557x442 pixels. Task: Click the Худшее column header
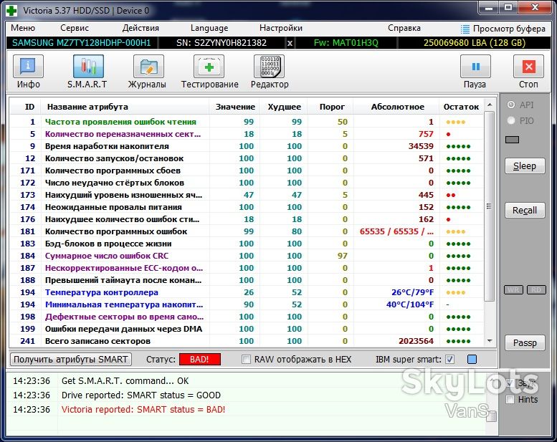click(284, 107)
